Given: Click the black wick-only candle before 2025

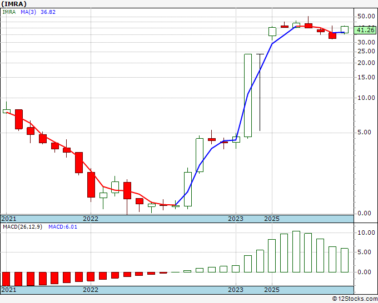Looking at the screenshot, I should tap(260, 93).
